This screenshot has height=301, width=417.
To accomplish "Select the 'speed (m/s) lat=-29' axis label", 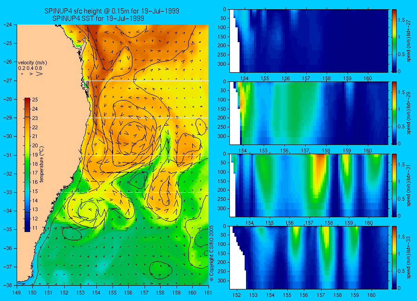I will coord(409,113).
